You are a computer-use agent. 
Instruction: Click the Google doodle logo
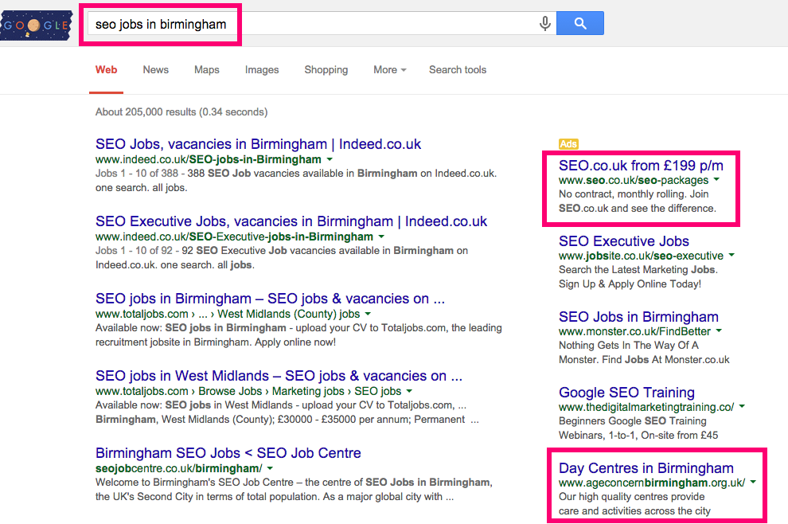(36, 25)
